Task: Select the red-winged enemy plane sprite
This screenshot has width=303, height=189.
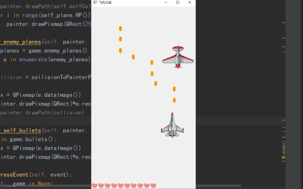Action: (x=178, y=57)
